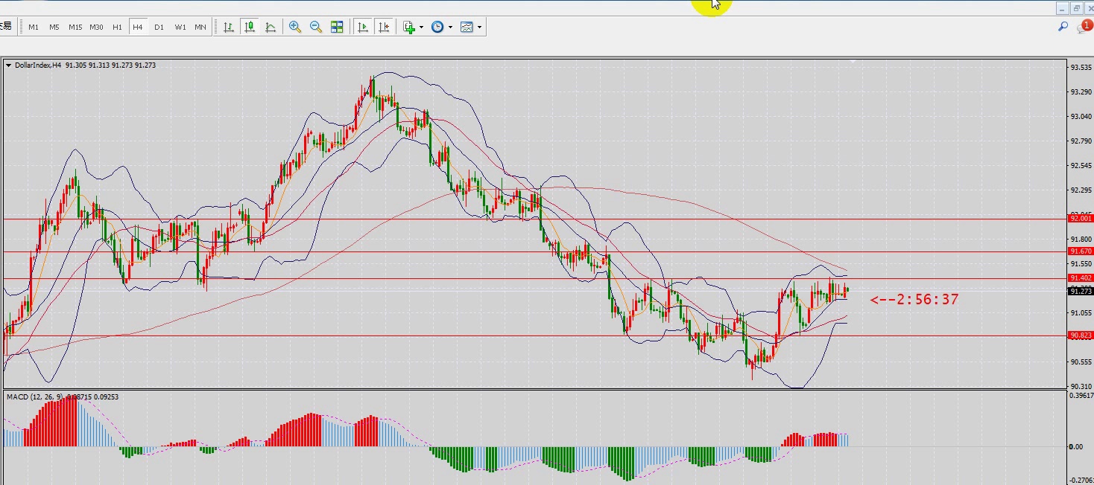The image size is (1094, 485).
Task: Switch to line chart display
Action: tap(271, 27)
